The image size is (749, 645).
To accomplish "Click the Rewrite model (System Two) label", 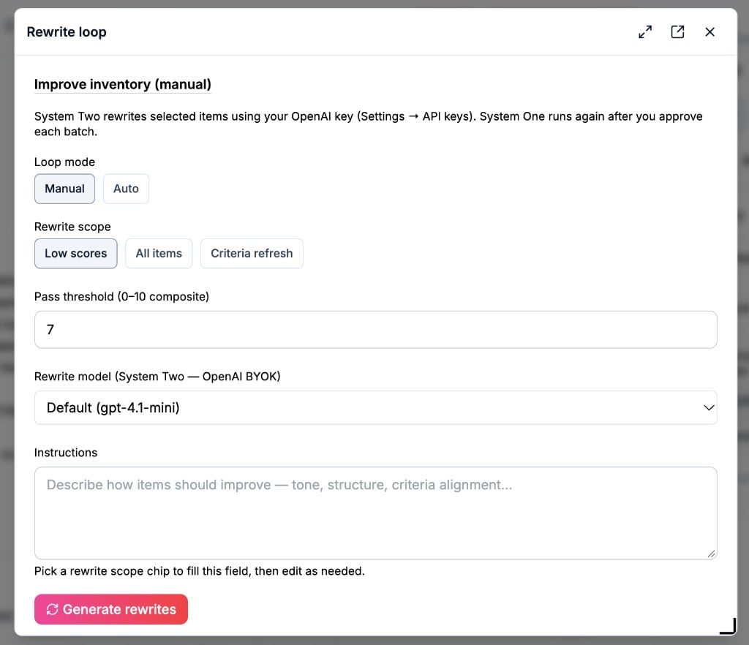I will [157, 376].
